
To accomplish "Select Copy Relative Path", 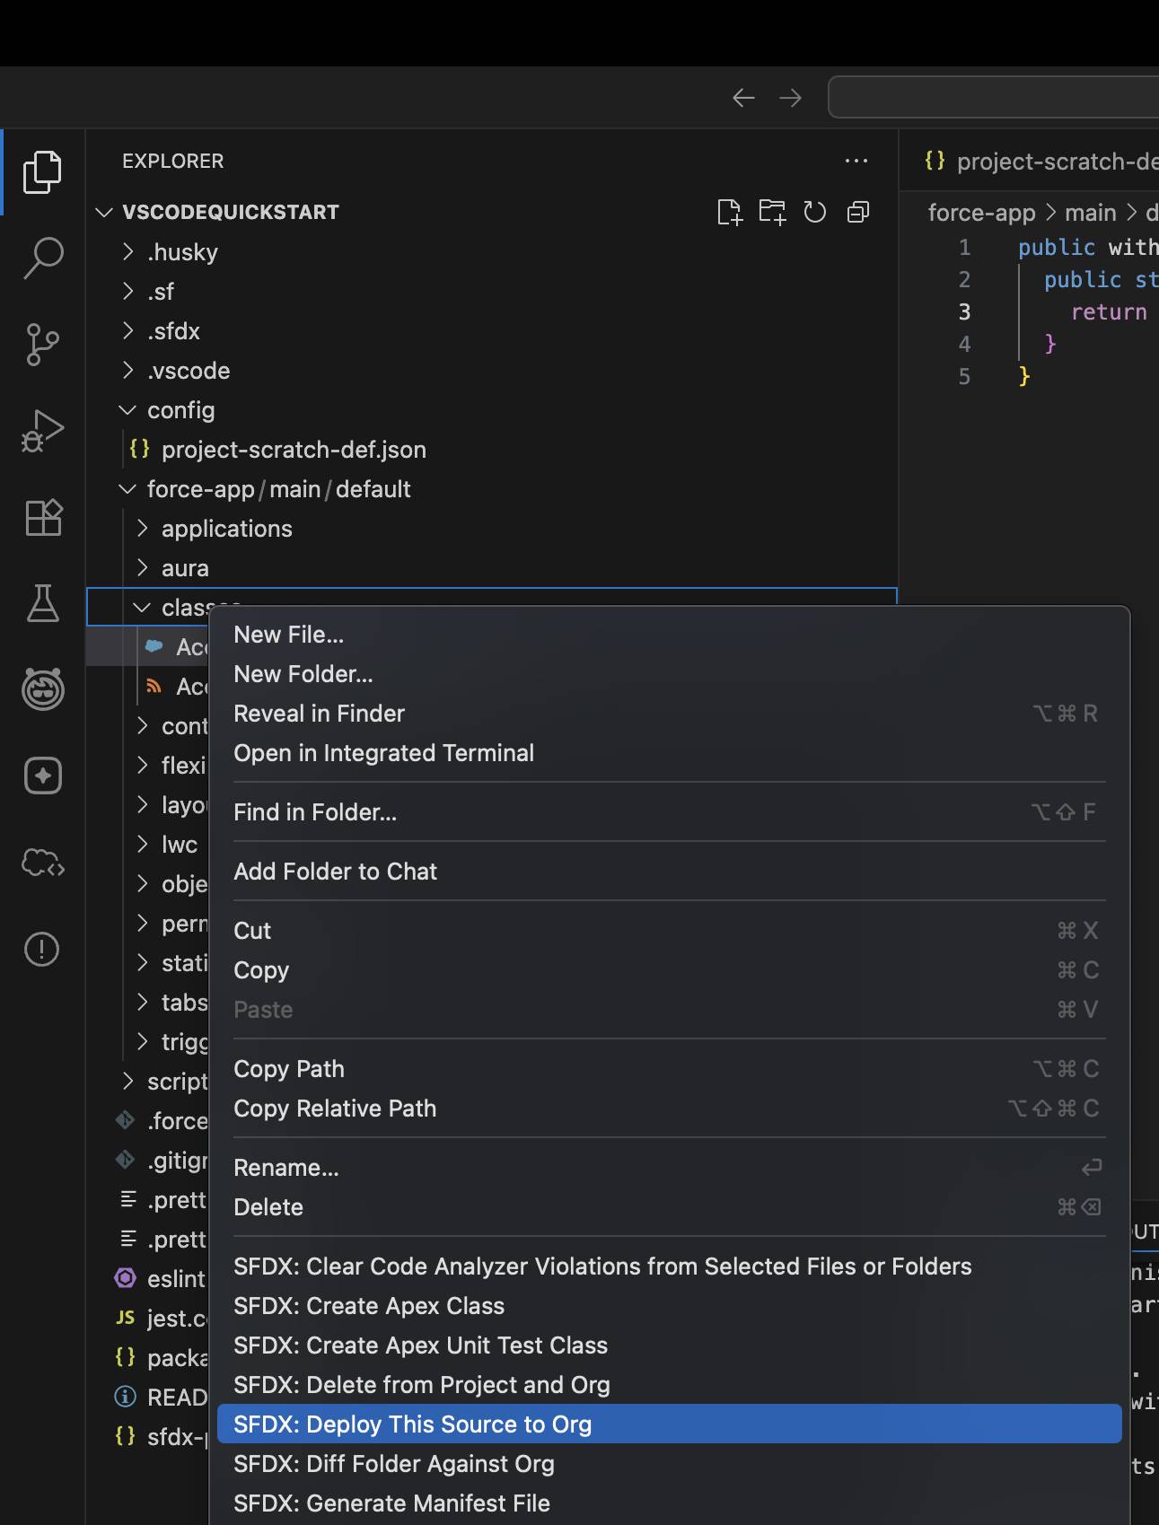I will click(669, 1109).
